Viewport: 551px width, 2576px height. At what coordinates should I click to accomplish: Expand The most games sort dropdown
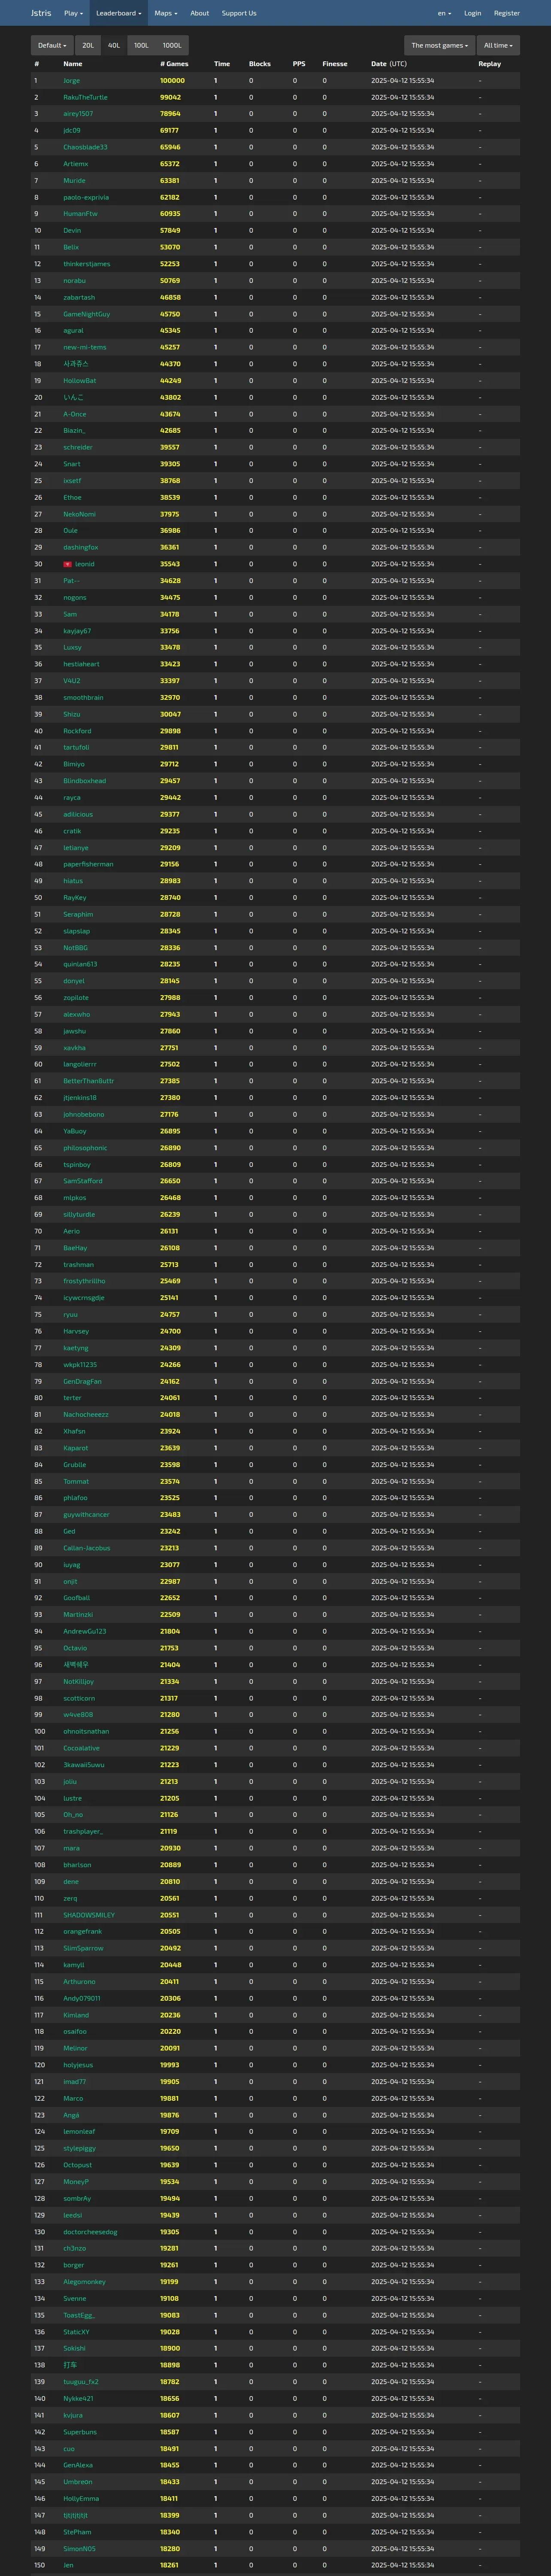pos(440,45)
